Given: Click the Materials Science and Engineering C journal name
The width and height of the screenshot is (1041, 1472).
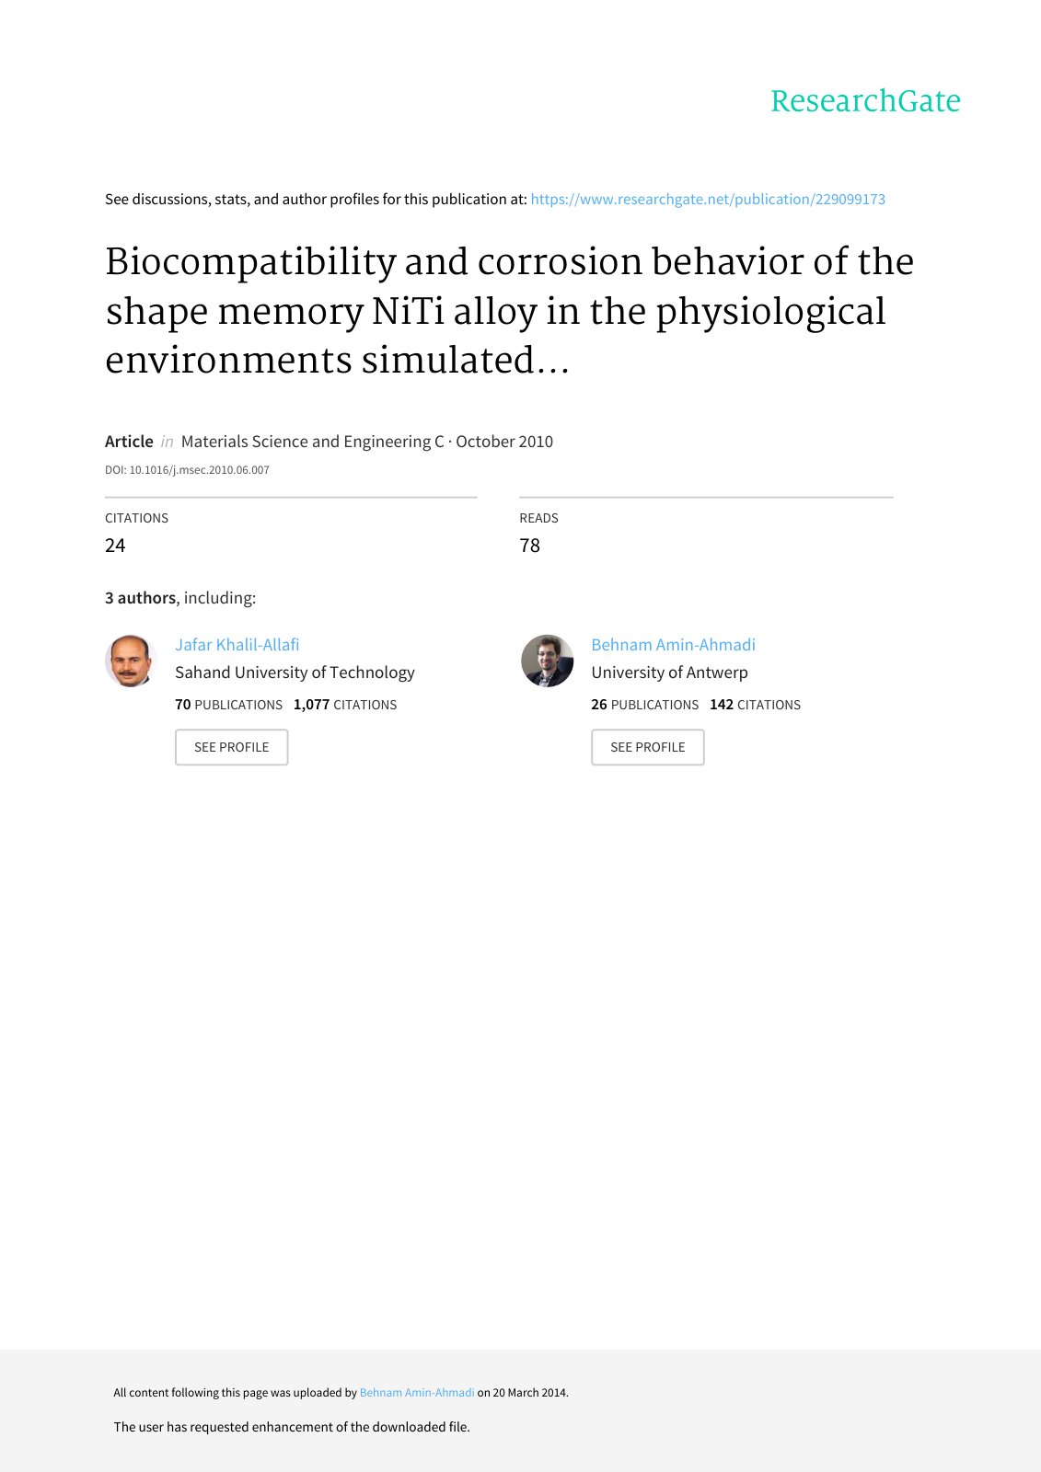Looking at the screenshot, I should [x=313, y=442].
